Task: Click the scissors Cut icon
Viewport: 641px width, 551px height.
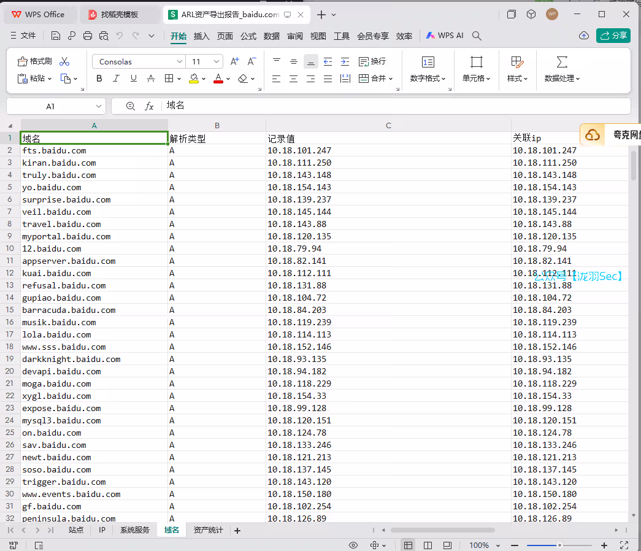Action: [64, 61]
